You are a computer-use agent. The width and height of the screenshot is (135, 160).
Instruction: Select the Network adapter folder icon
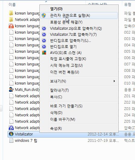[x=11, y=19]
